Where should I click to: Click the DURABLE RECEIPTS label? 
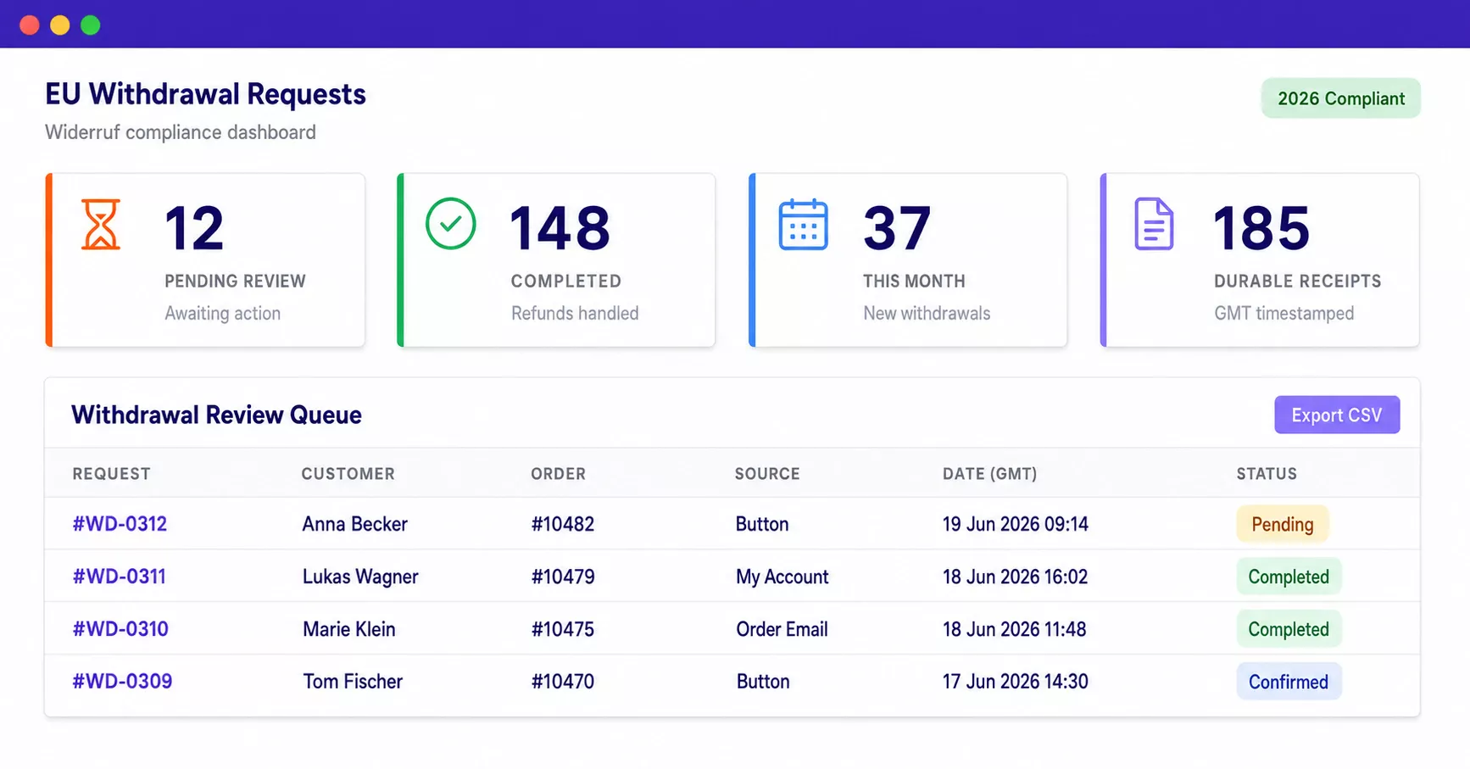point(1297,281)
